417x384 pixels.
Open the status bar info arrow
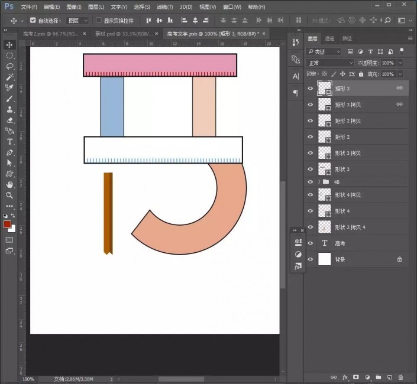pyautogui.click(x=111, y=379)
